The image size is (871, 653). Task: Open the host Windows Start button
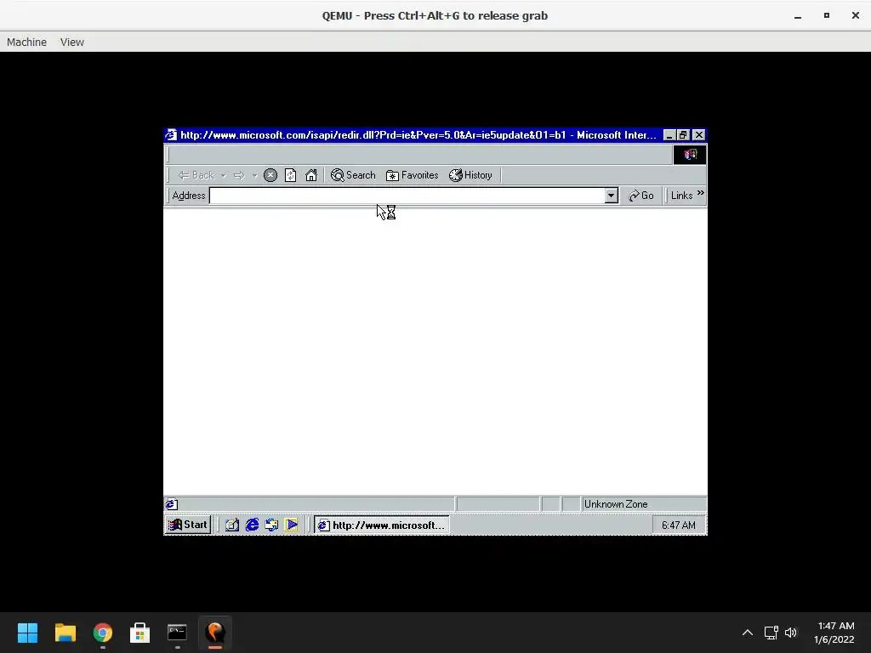28,633
